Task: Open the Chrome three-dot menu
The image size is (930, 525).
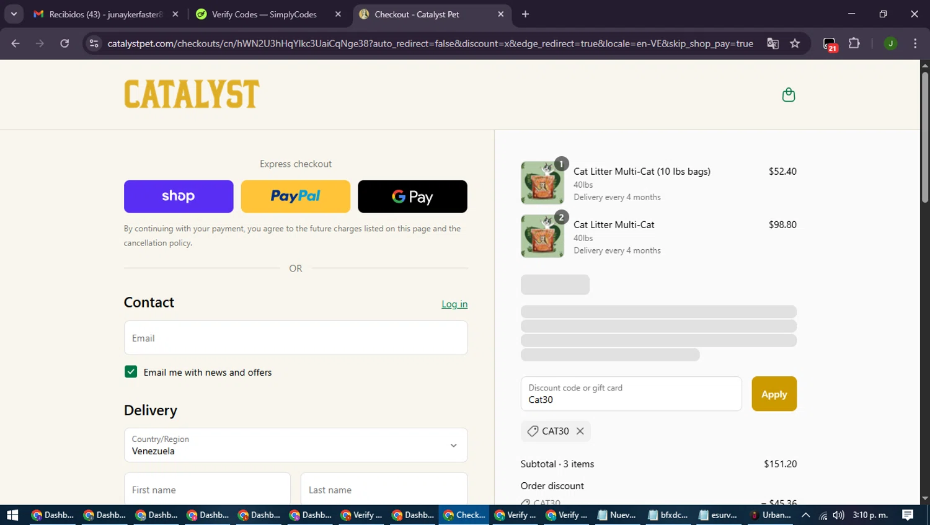Action: pos(915,43)
